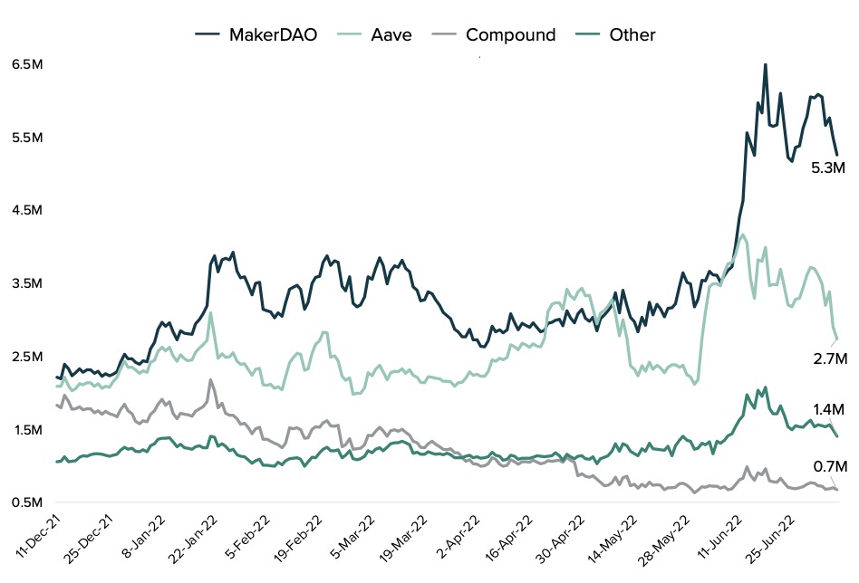The image size is (859, 583).
Task: Hide the Compound series via its legend label
Action: point(510,35)
